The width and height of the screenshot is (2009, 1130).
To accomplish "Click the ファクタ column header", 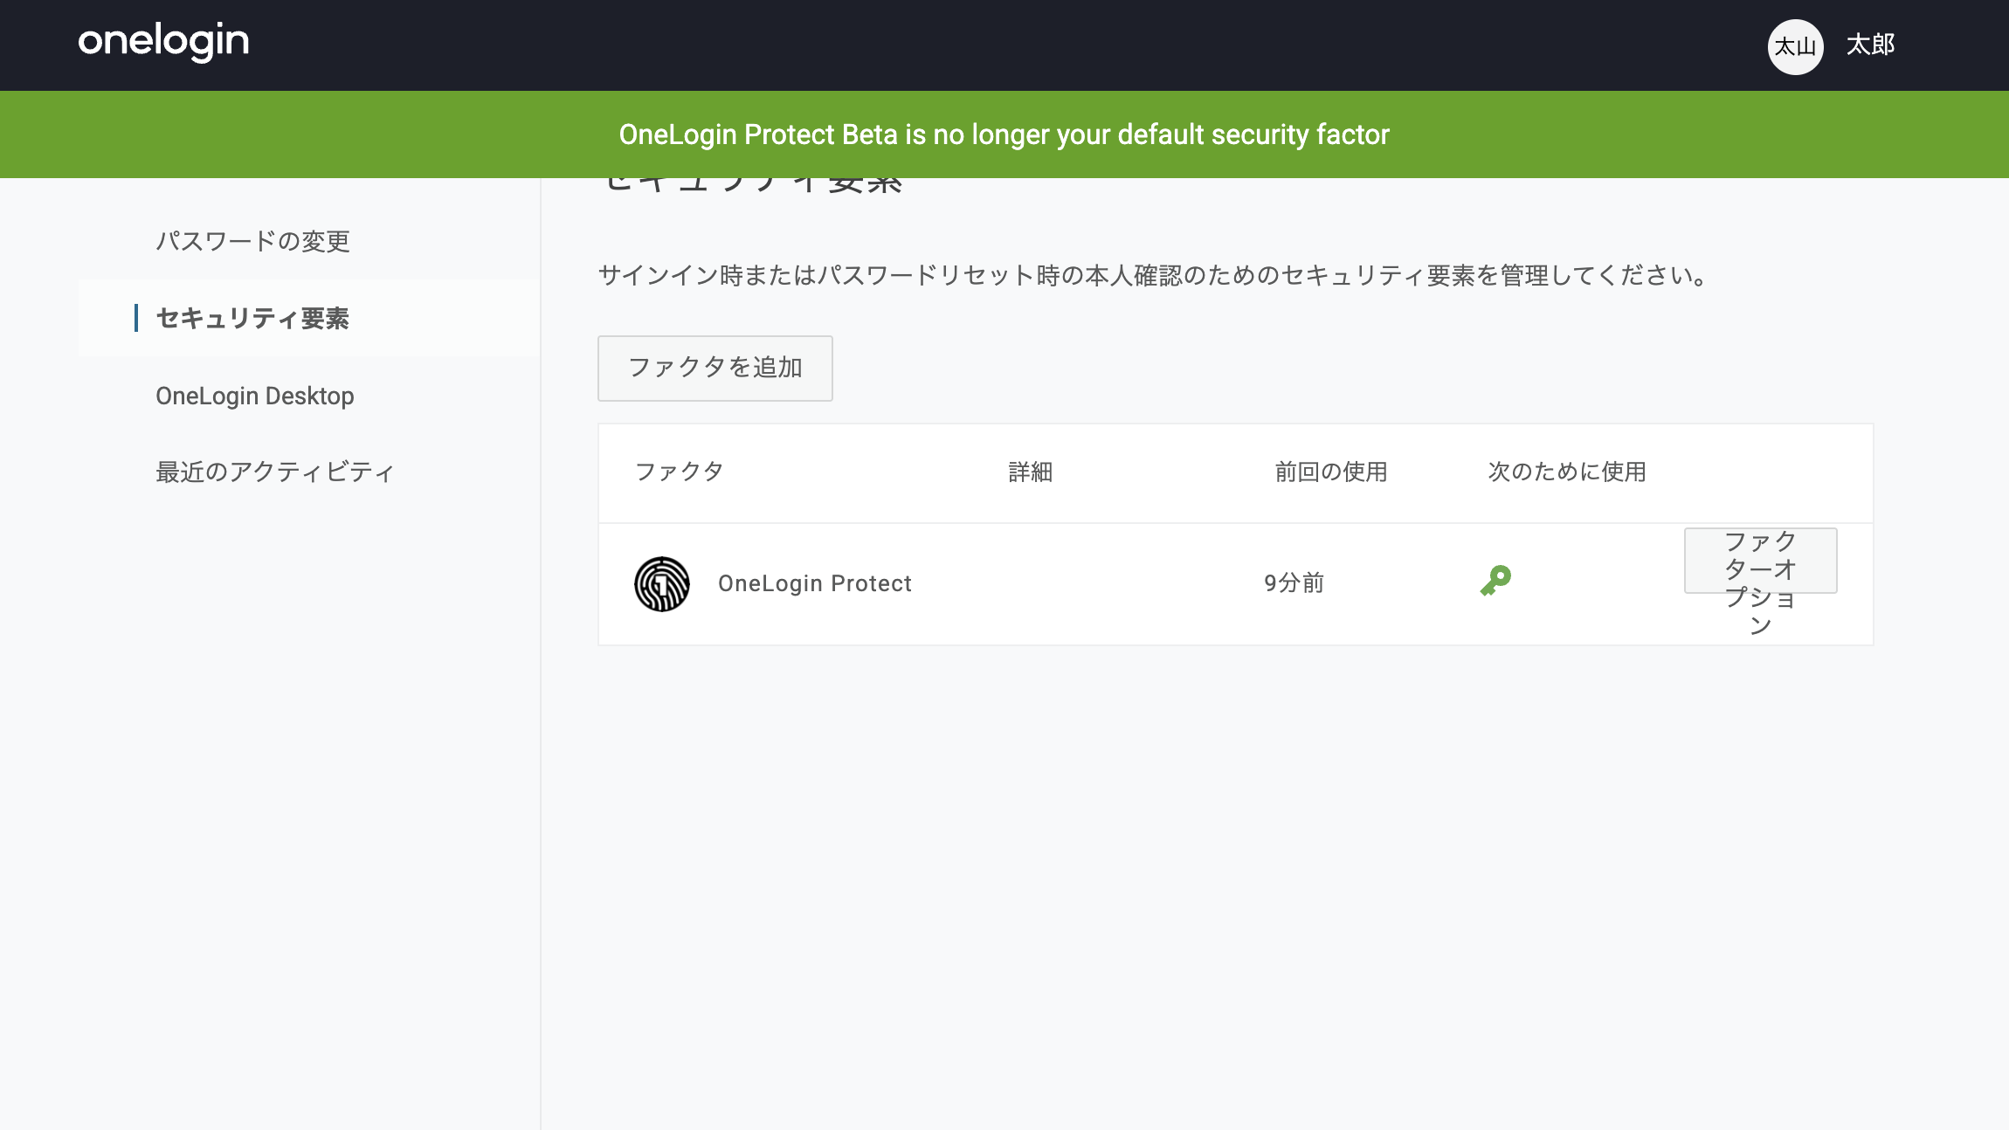I will click(679, 472).
